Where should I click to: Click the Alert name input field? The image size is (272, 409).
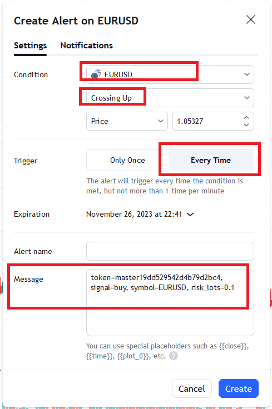point(170,251)
